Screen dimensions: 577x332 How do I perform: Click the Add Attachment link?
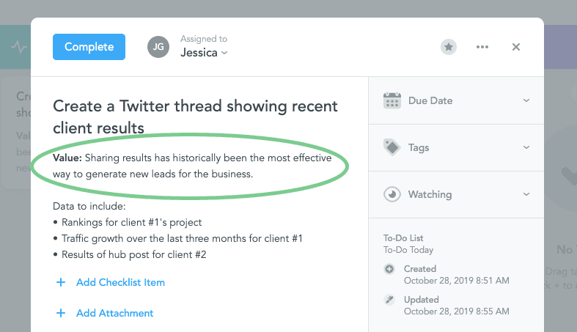click(x=114, y=313)
